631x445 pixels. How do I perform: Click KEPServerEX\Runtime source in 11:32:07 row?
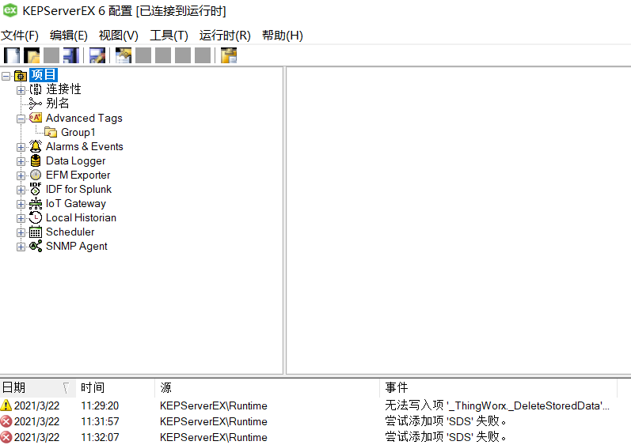[213, 437]
